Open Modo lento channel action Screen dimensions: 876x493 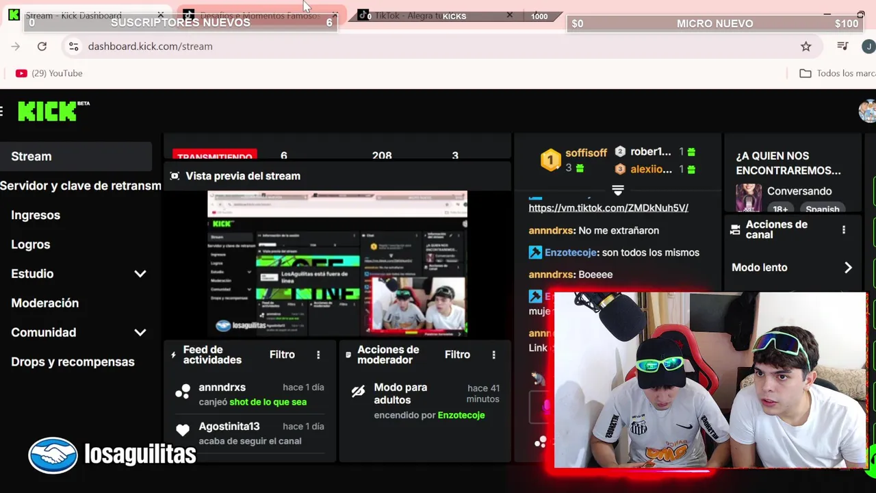tap(792, 268)
